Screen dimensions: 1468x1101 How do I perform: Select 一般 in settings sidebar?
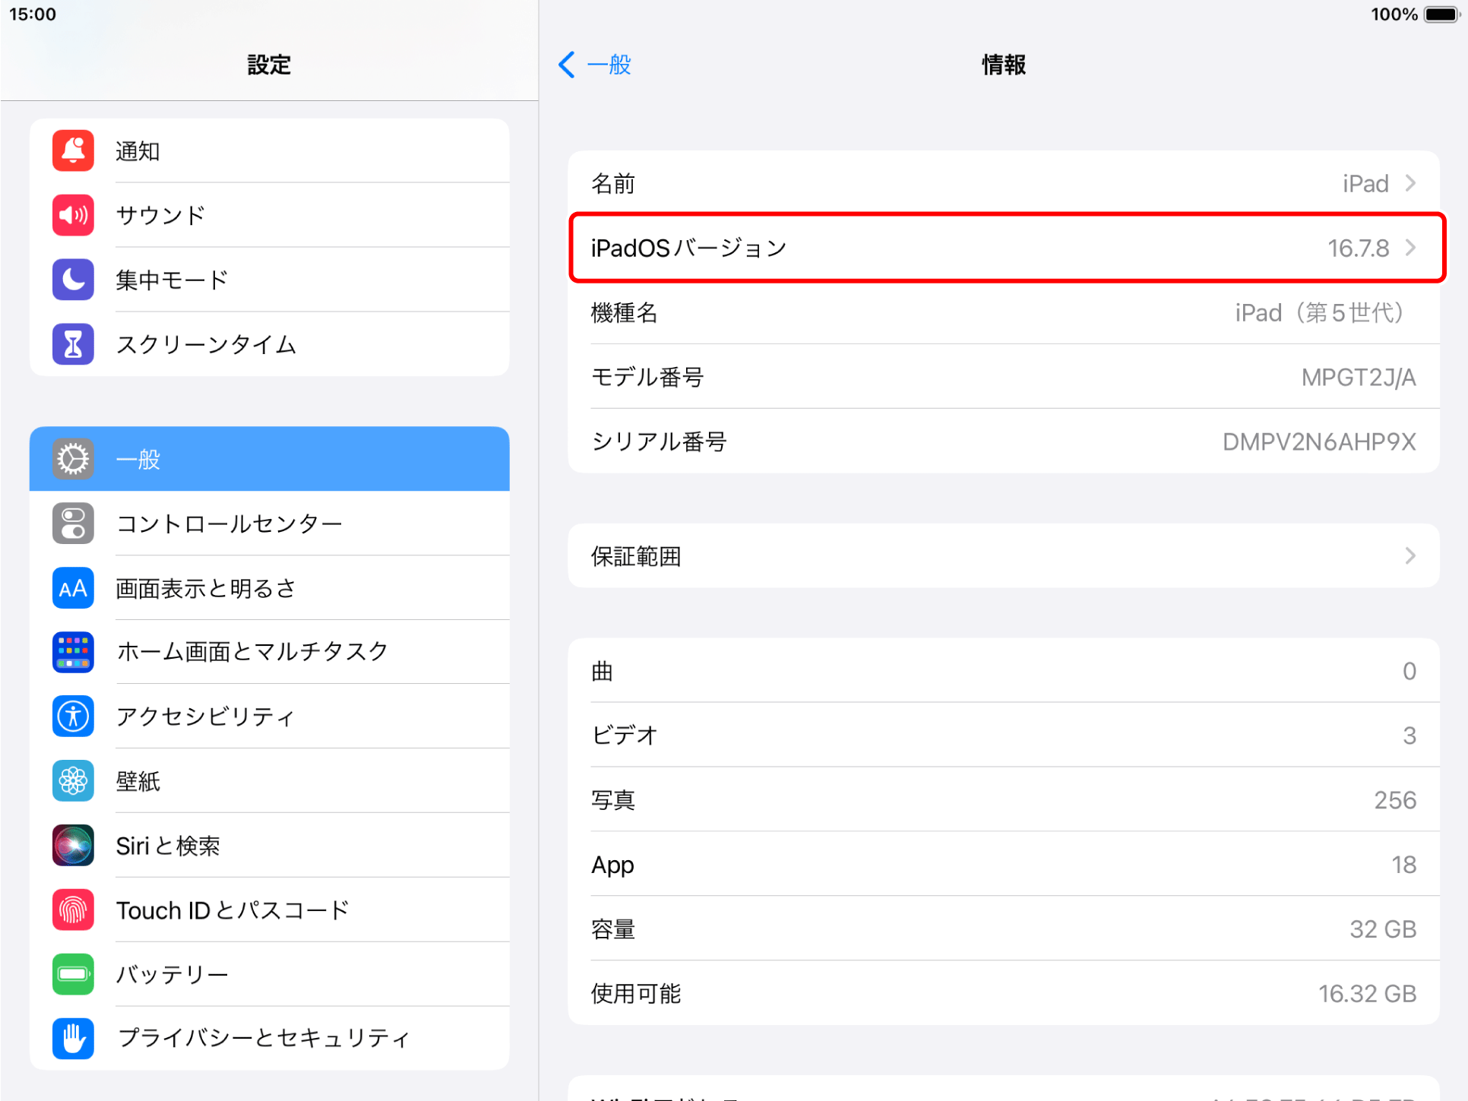269,459
